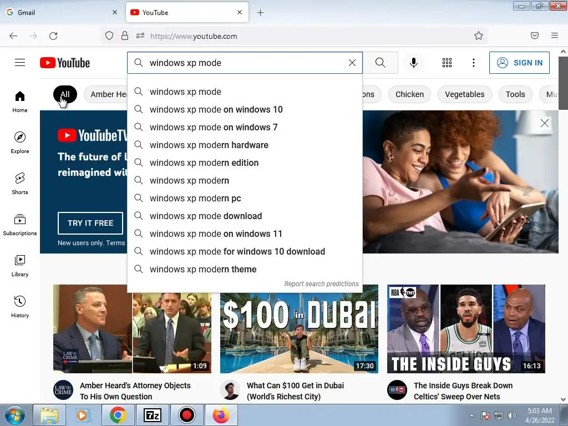Click the magnifier search button
The image size is (568, 426).
pos(381,63)
